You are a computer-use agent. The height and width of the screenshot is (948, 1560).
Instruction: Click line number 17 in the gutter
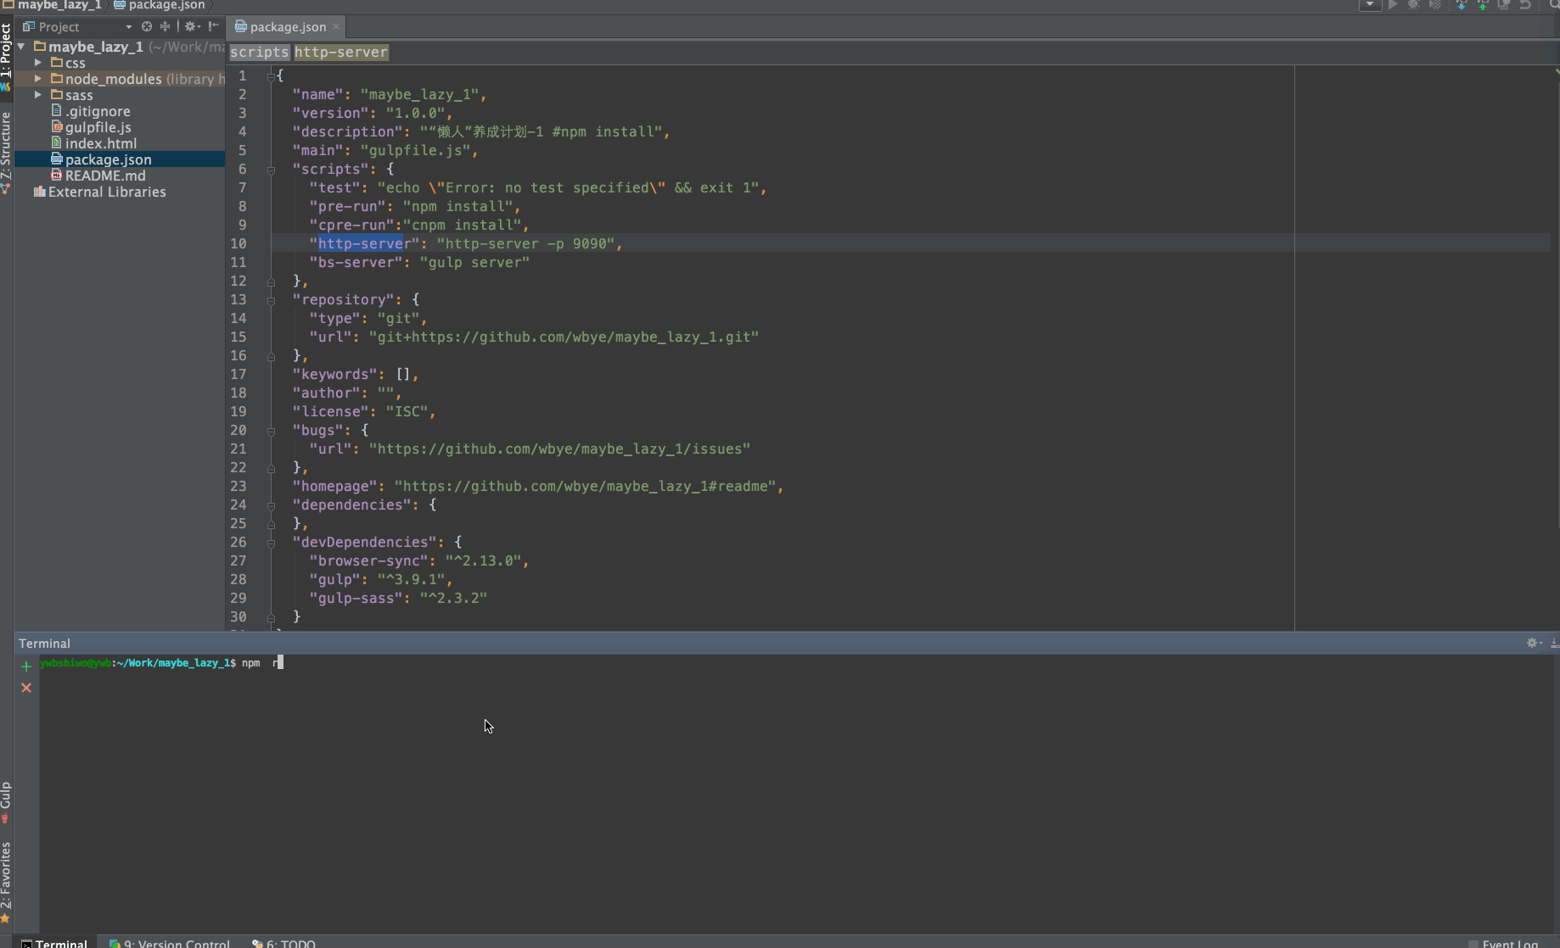(x=238, y=375)
